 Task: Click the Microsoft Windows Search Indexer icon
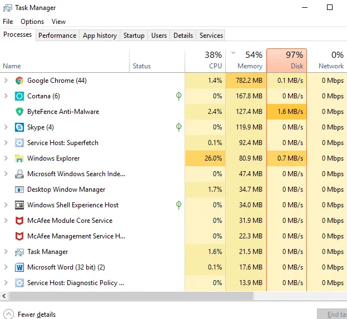(19, 174)
